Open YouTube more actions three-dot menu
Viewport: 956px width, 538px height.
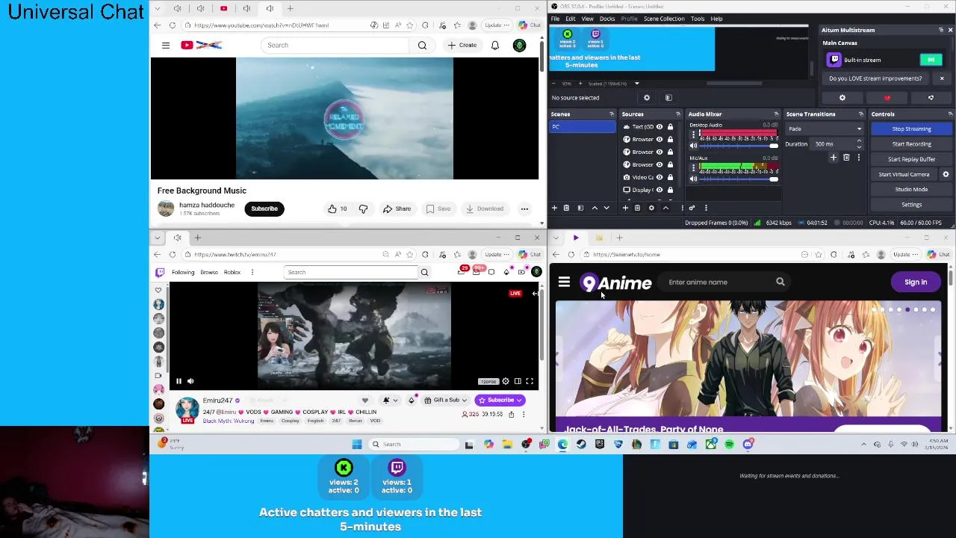(x=524, y=208)
